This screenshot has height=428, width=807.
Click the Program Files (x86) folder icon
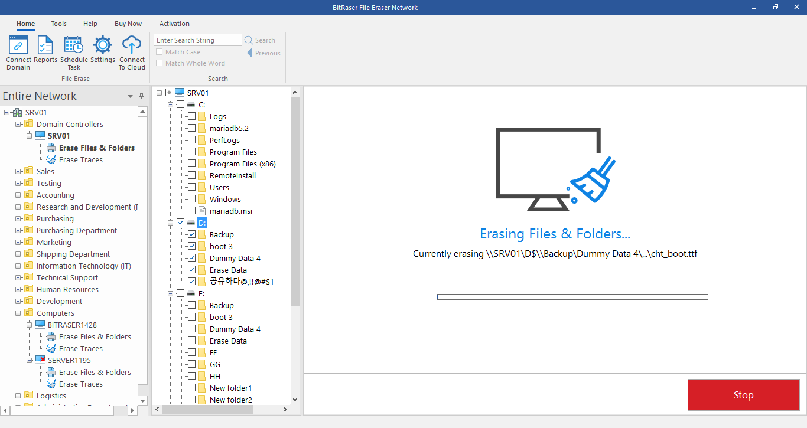coord(201,164)
